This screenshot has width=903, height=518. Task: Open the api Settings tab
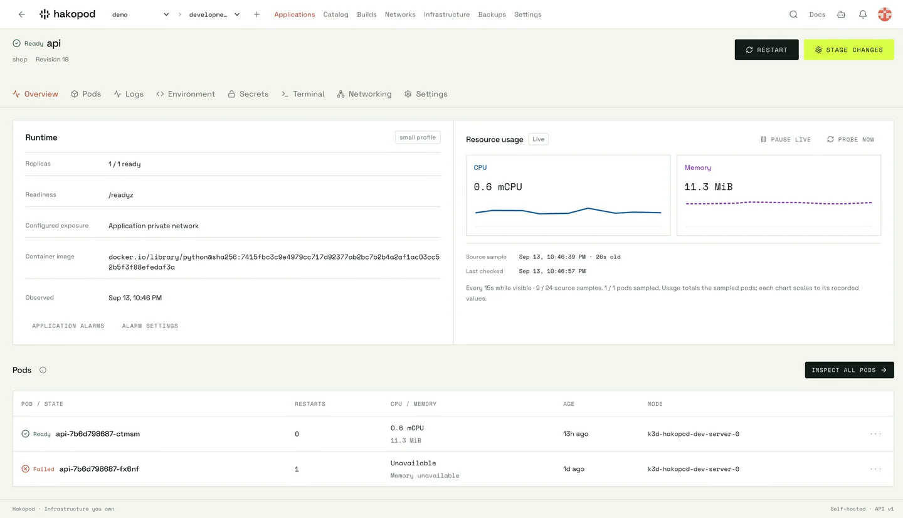point(426,94)
